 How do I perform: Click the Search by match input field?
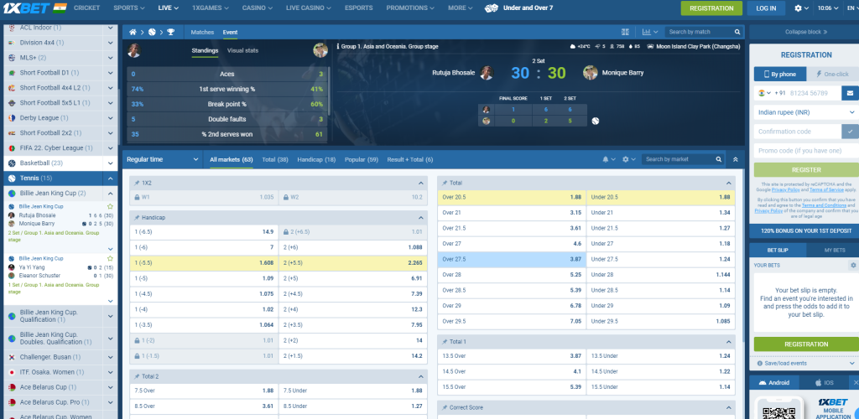[x=699, y=33]
